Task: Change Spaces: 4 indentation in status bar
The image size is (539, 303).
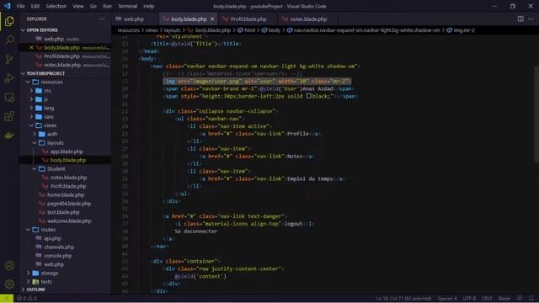Action: point(447,298)
